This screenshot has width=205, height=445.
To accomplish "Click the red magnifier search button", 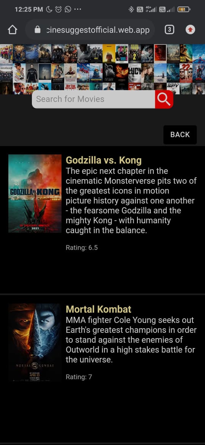I will [164, 99].
